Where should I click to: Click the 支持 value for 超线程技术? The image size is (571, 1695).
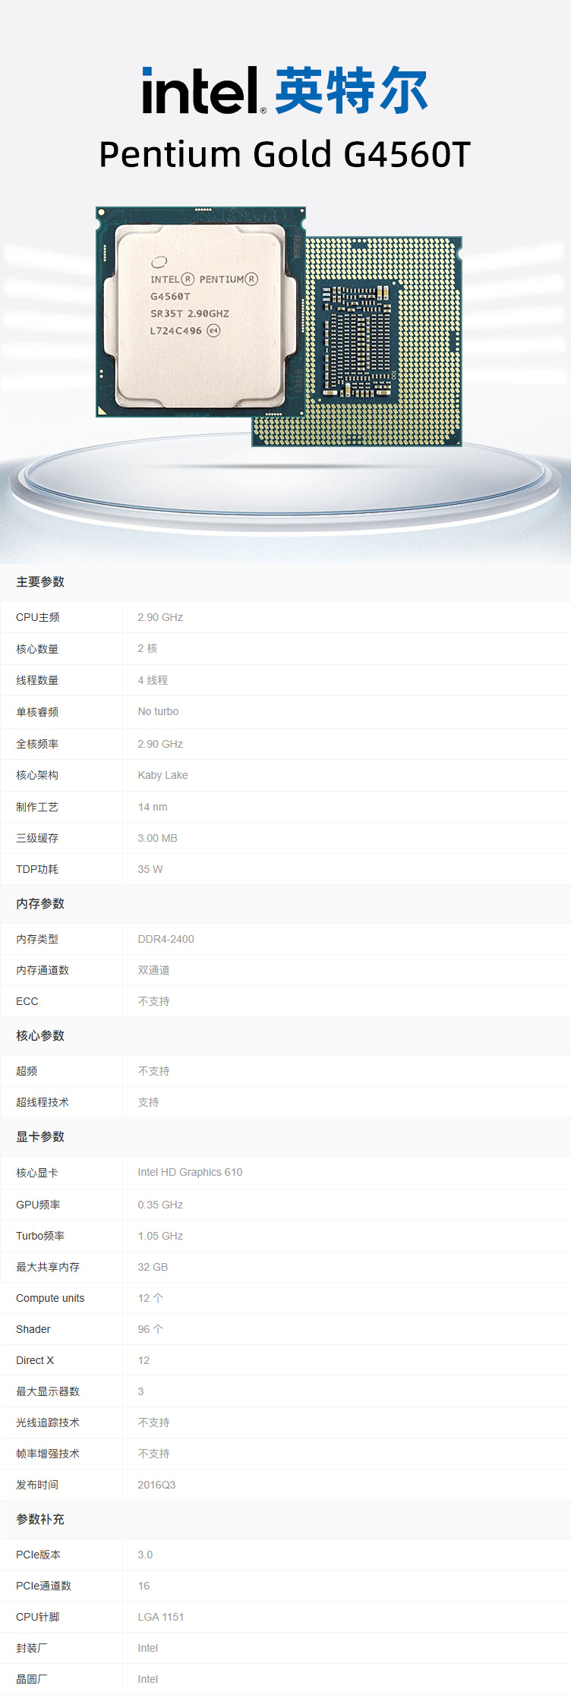(148, 1102)
